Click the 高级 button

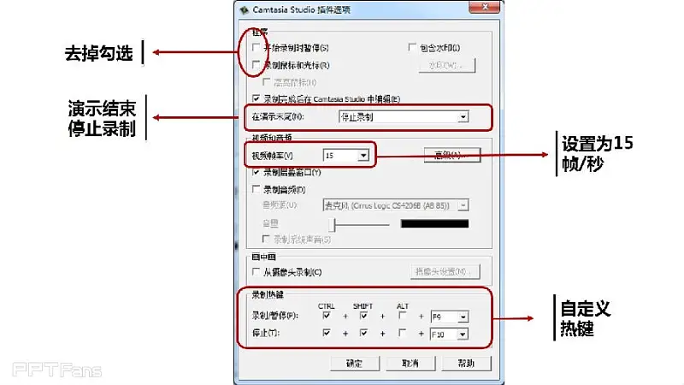pos(452,155)
